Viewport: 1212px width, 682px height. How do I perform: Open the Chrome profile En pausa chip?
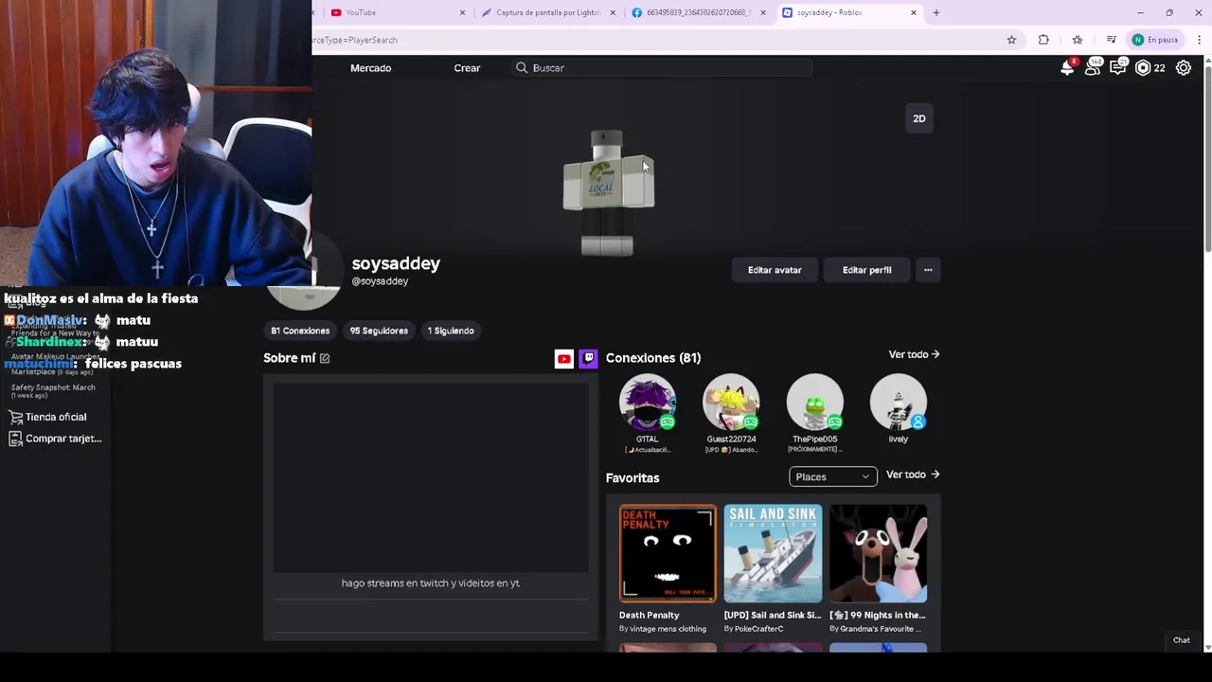pos(1155,40)
